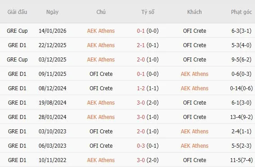Click the 3-0 score on 10/11/2022
The width and height of the screenshot is (255, 167).
point(141,160)
